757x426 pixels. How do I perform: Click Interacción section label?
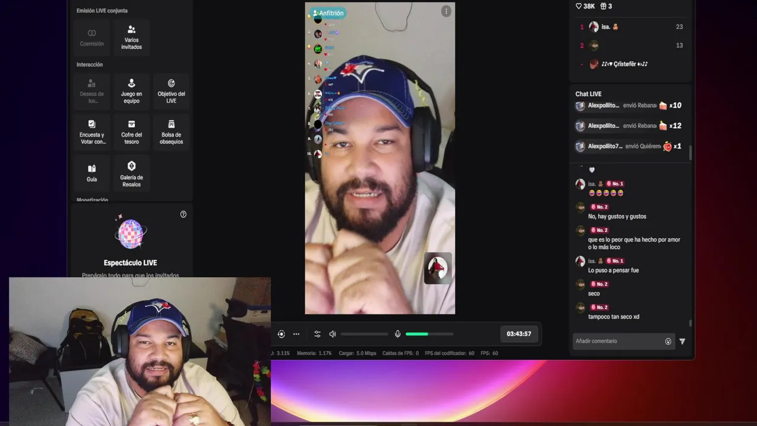pyautogui.click(x=89, y=64)
